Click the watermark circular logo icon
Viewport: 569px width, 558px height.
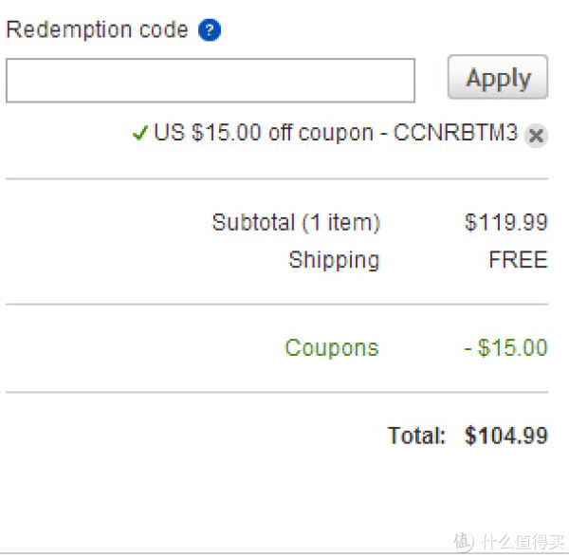click(464, 542)
